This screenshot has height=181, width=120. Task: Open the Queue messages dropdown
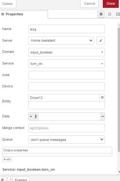[x=66, y=139]
